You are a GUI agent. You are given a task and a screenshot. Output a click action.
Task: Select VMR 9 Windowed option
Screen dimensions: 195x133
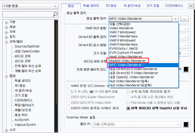[x=144, y=41]
